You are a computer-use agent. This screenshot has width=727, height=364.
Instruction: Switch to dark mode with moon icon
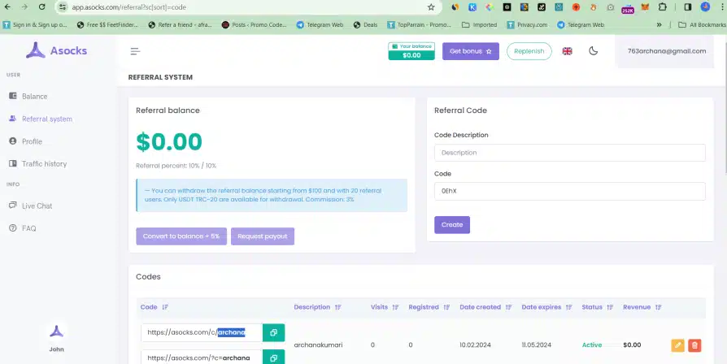593,51
